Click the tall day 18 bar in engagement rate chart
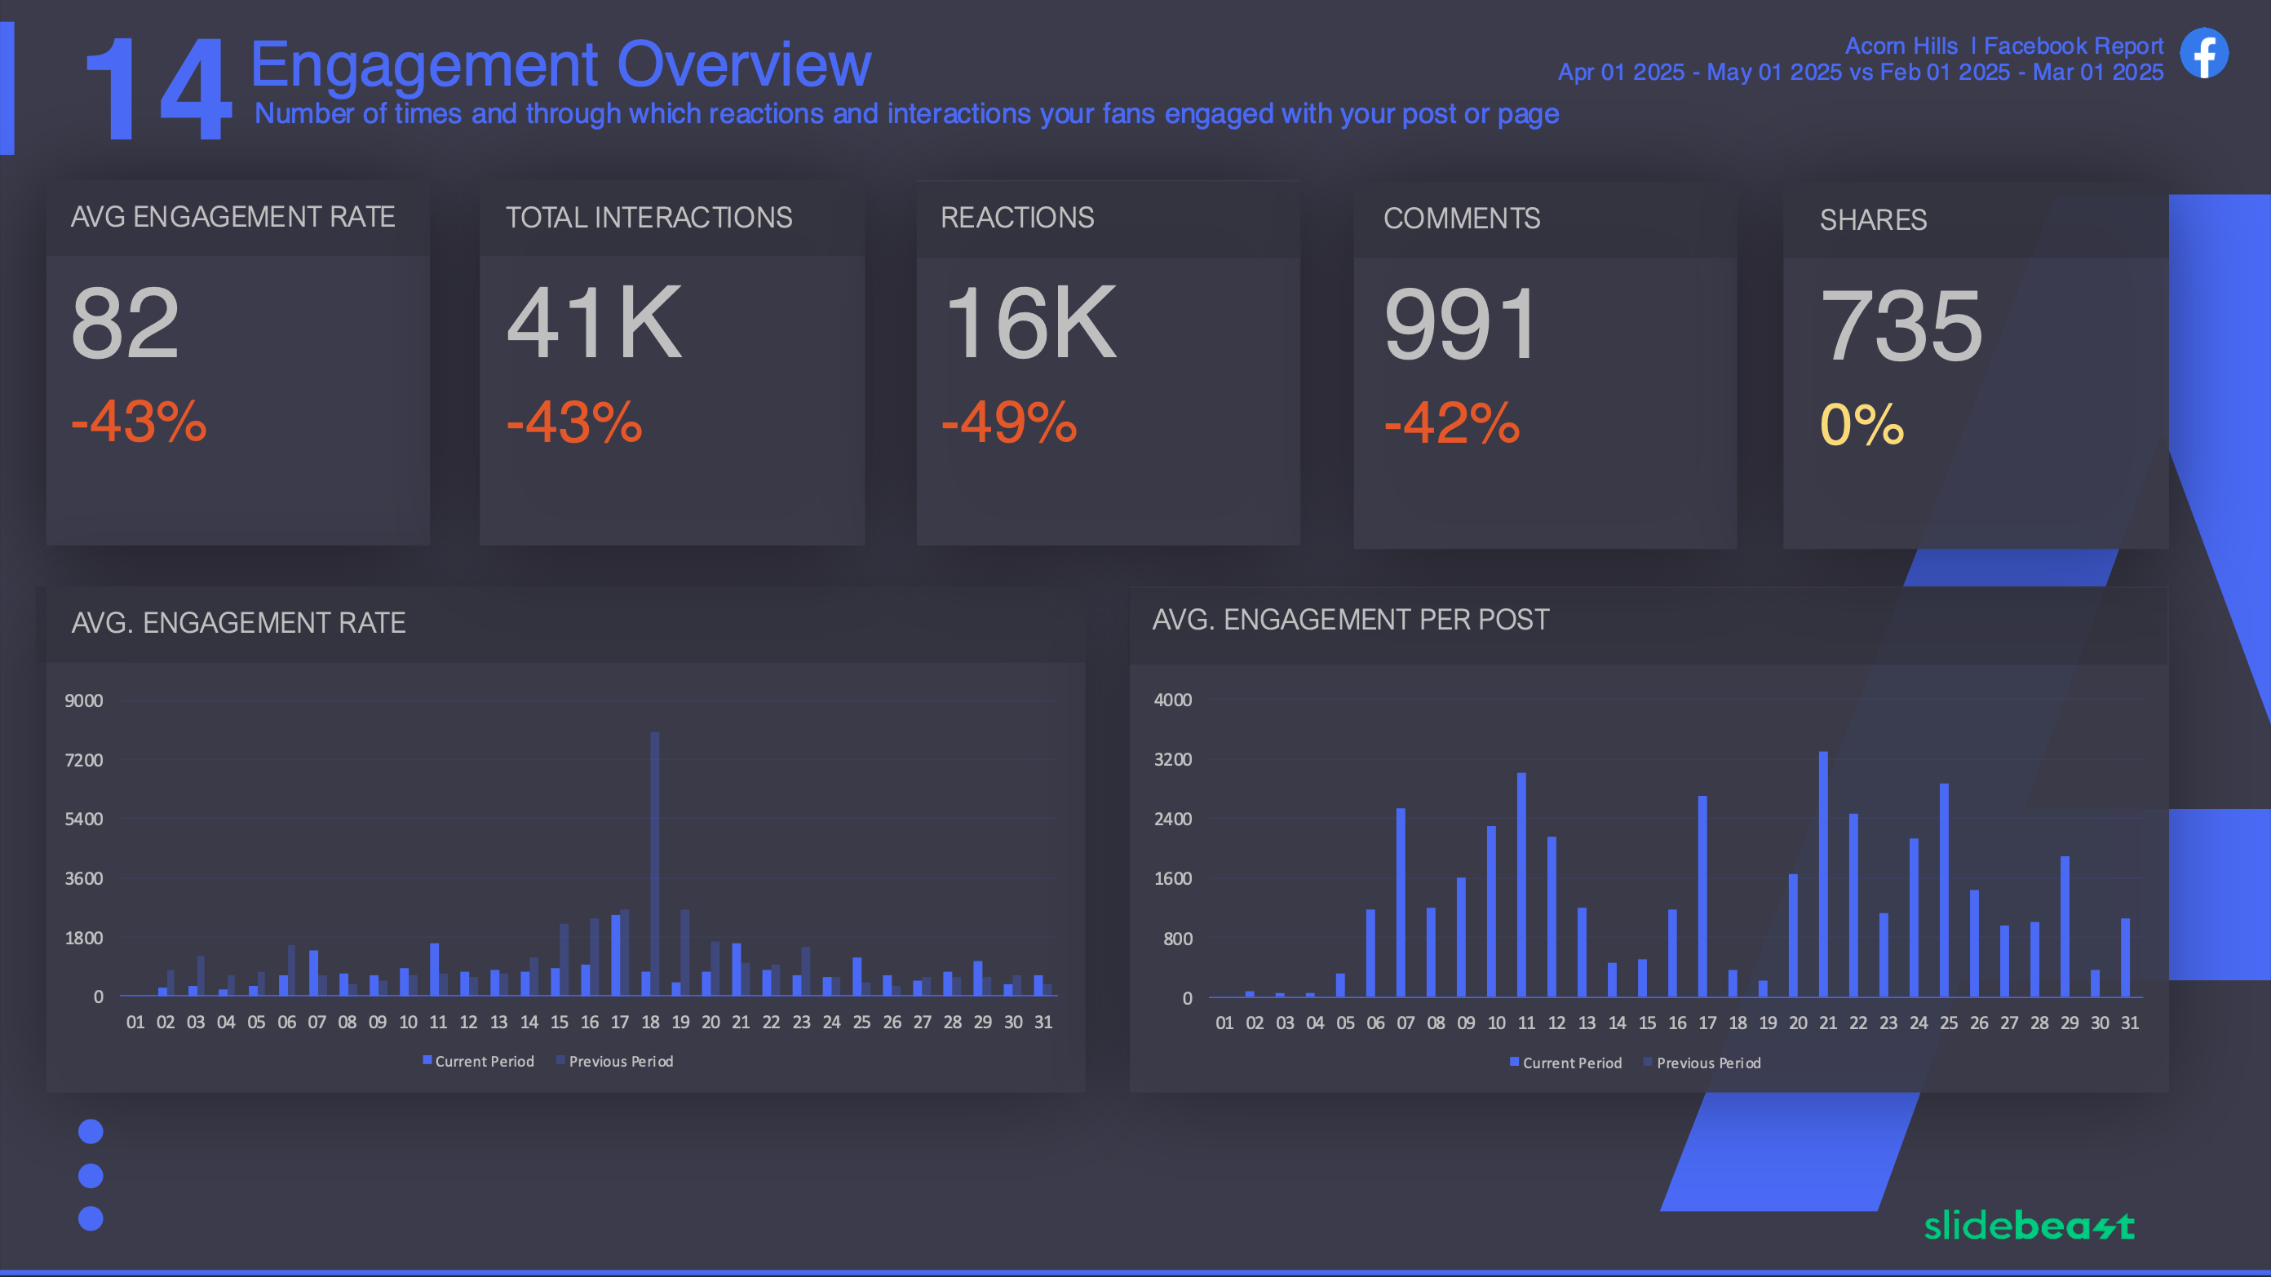This screenshot has height=1277, width=2271. click(655, 864)
